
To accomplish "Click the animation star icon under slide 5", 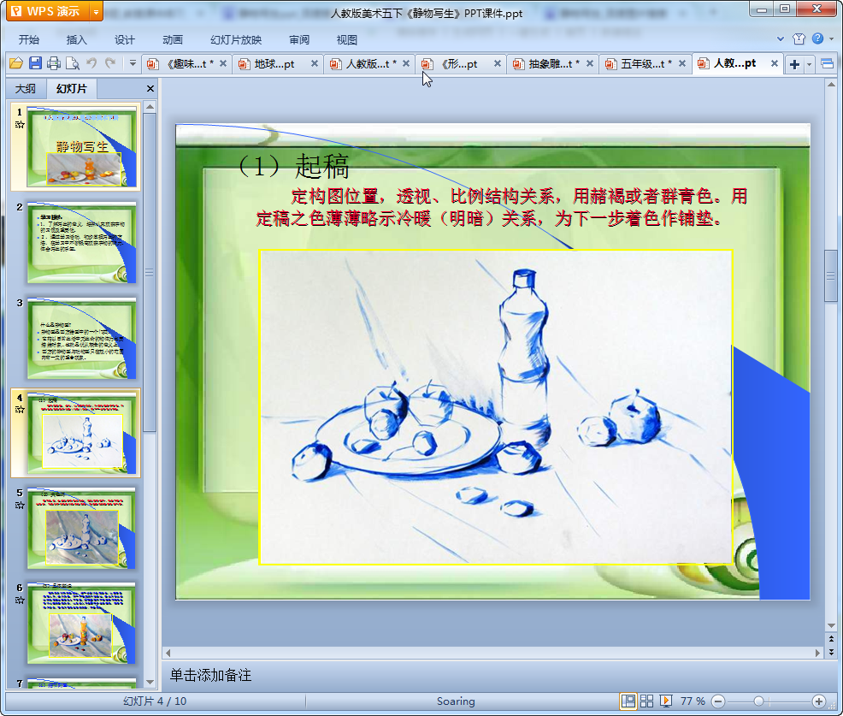I will (20, 505).
